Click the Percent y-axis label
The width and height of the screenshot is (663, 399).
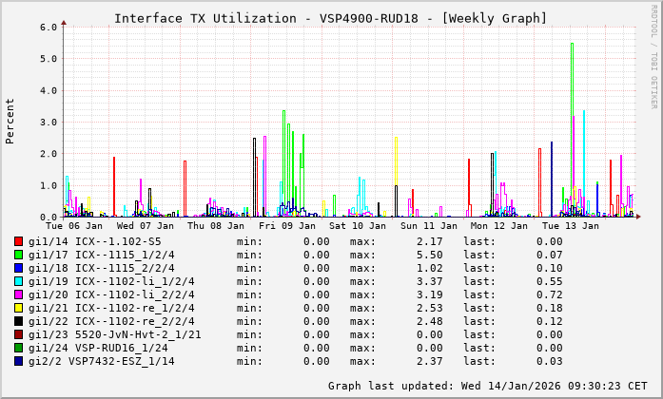10,122
